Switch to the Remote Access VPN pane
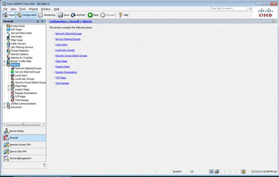Screen dimensions: 279x177 [x=23, y=145]
